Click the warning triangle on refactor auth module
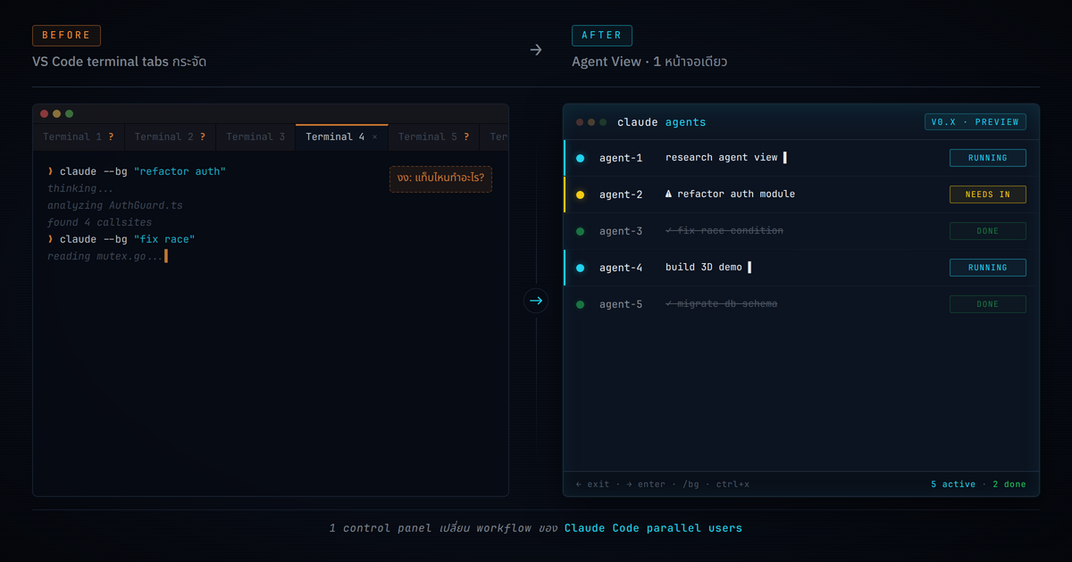The image size is (1072, 562). [669, 194]
